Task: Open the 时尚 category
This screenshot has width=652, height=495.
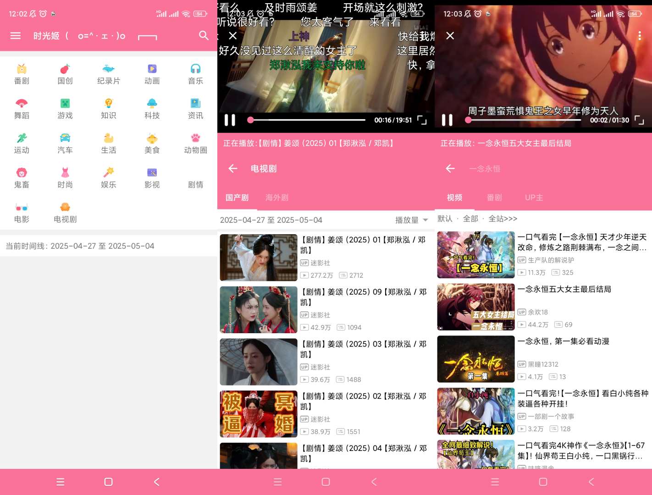Action: click(65, 179)
